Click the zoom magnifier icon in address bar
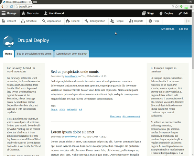194x156 pixels. coord(173,6)
